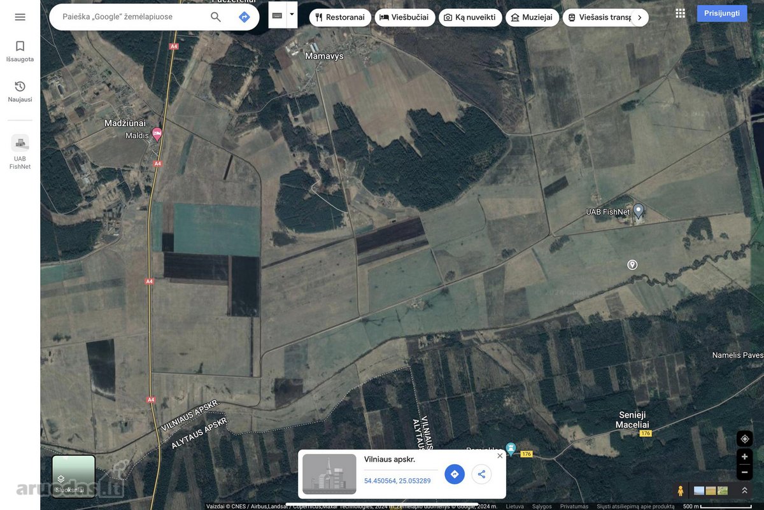This screenshot has height=510, width=764.
Task: Focus the Google Maps search field
Action: [x=131, y=17]
